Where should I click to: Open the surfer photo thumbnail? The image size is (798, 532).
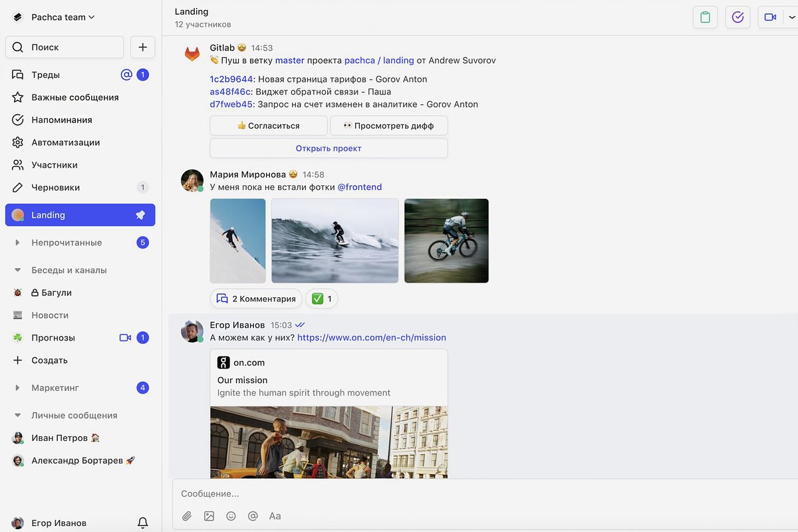[334, 241]
